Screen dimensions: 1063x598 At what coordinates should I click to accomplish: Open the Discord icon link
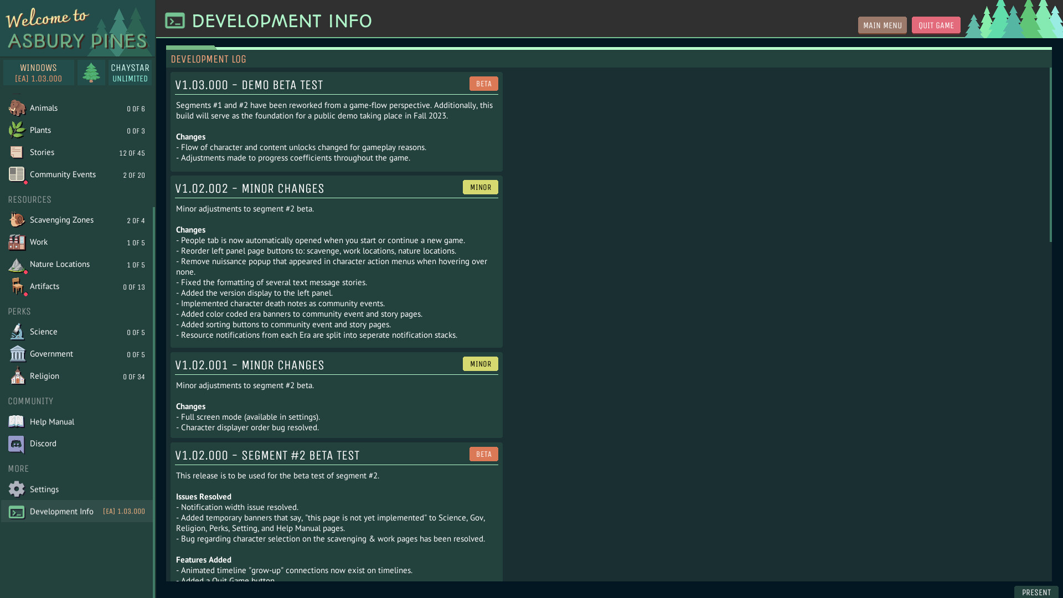[17, 444]
